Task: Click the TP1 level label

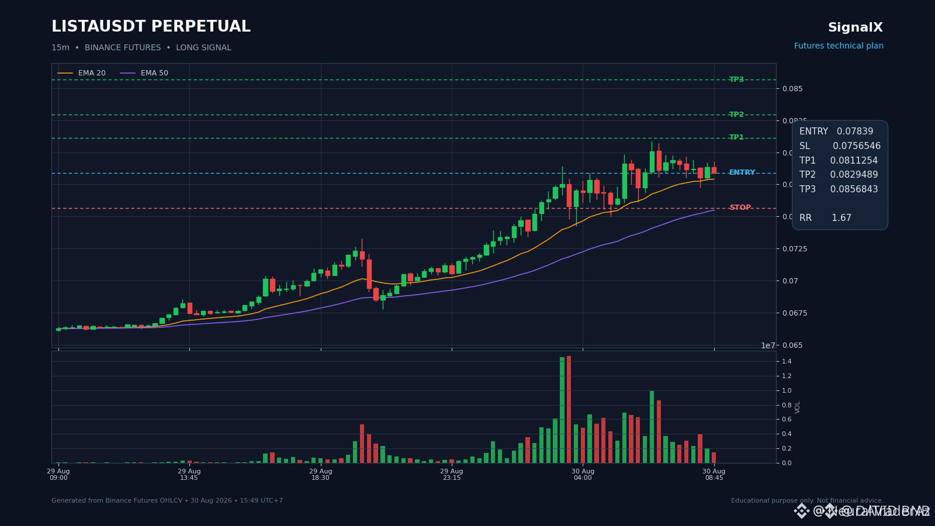Action: coord(736,137)
